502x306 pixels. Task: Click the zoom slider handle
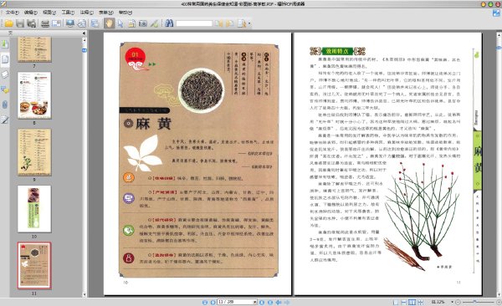474,302
